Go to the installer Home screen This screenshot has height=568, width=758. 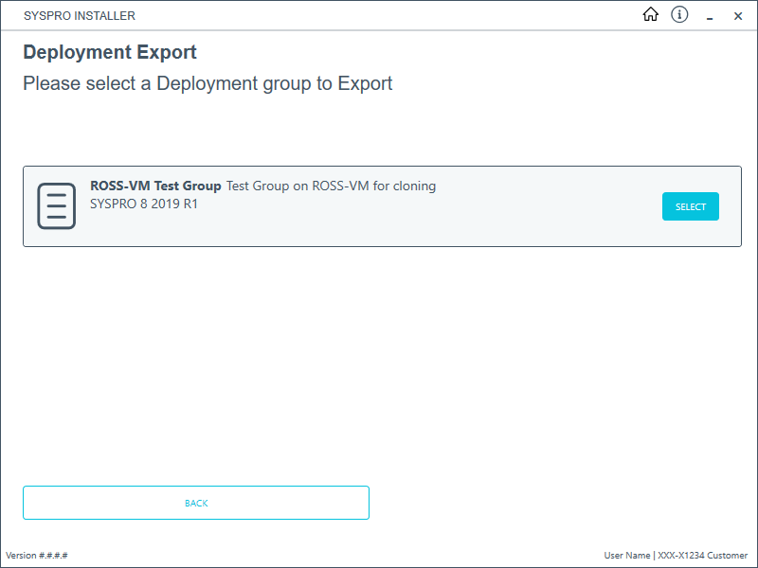coord(650,15)
